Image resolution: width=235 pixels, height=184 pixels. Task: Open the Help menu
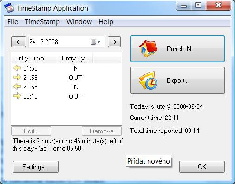click(106, 22)
